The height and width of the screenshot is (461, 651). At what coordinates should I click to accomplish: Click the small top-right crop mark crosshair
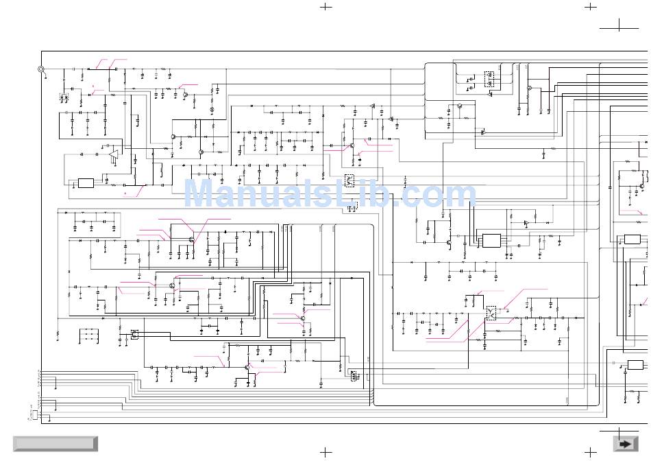(589, 6)
